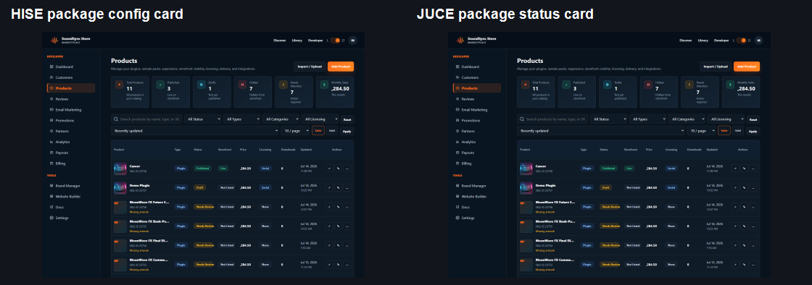
Task: Open Discover nav item in JUCE card
Action: point(686,40)
